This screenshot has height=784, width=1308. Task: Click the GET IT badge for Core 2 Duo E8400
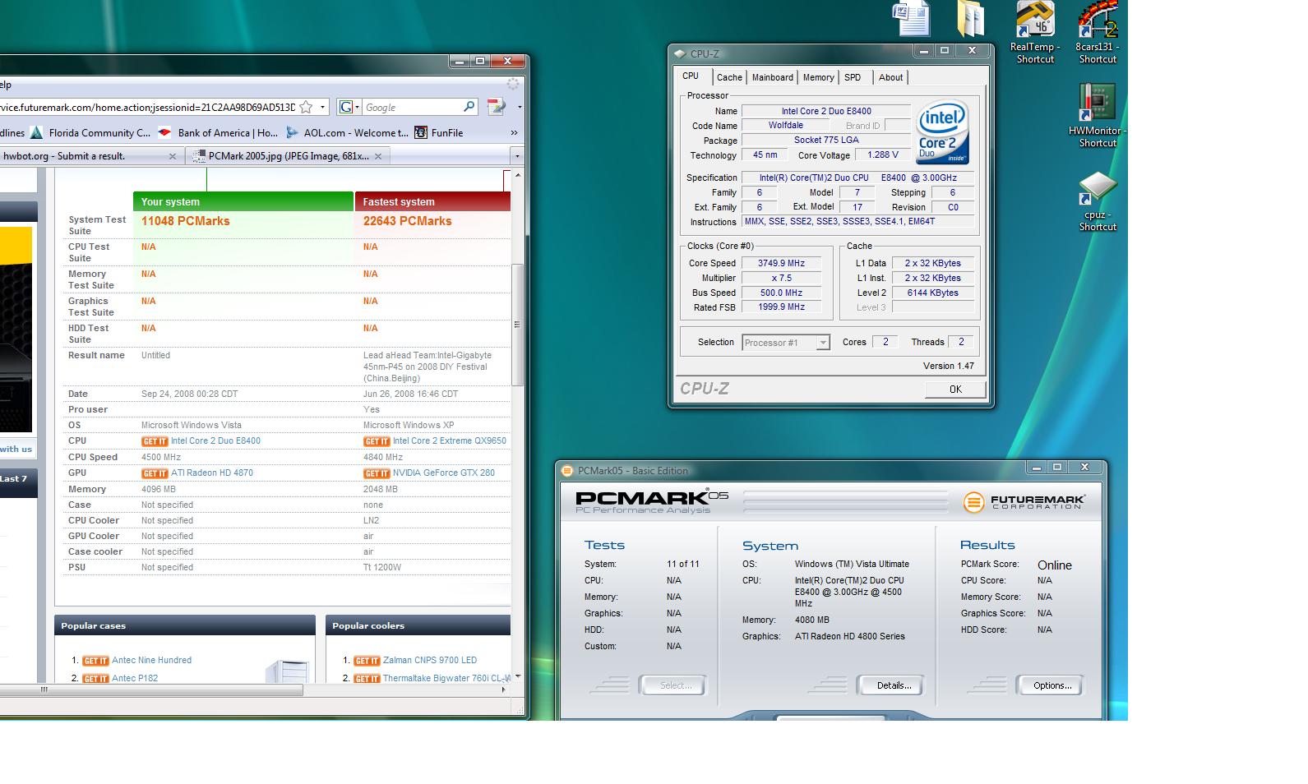point(155,441)
